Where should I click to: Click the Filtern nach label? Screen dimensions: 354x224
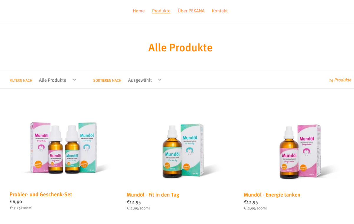[21, 80]
